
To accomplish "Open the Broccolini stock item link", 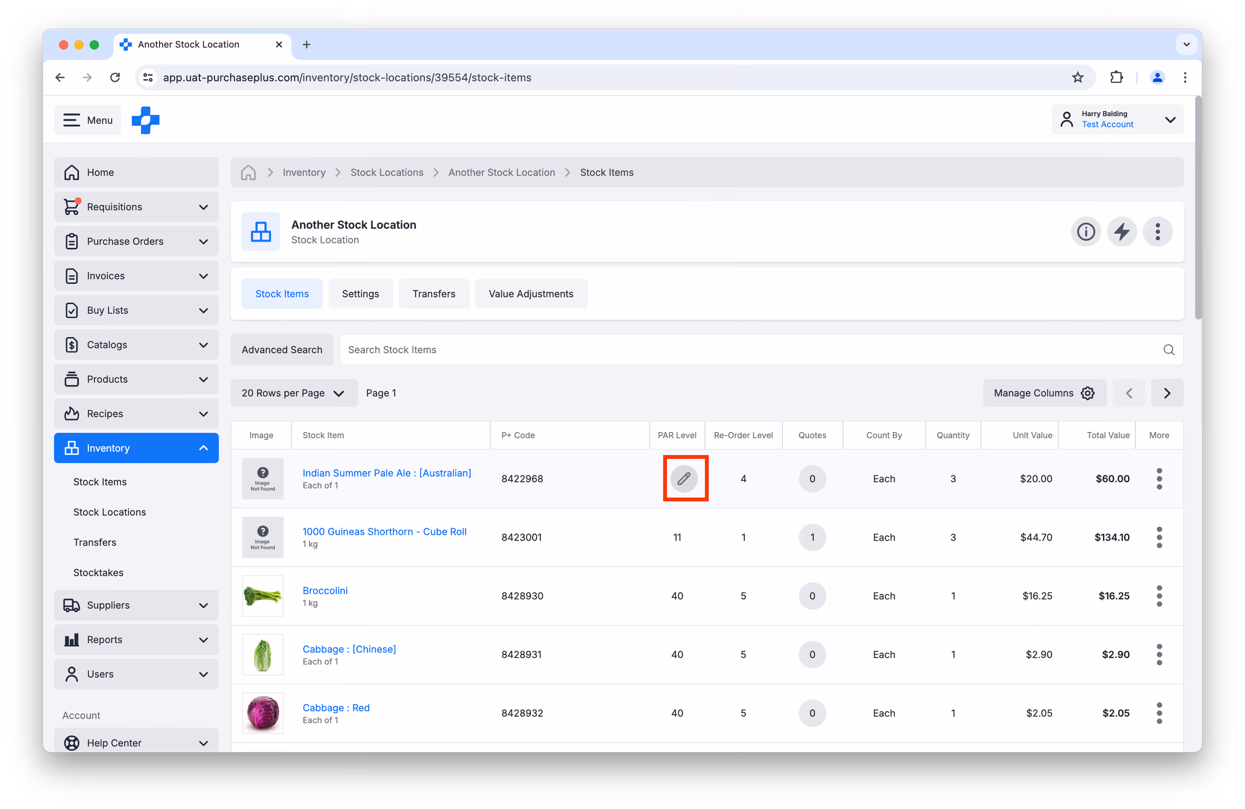I will coord(325,590).
